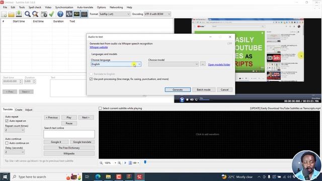
Task: Click the Search text online input field
Action: [x=69, y=134]
